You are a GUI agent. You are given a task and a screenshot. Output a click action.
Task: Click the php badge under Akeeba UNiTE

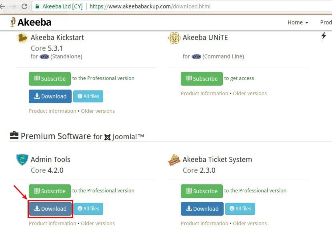pyautogui.click(x=196, y=56)
